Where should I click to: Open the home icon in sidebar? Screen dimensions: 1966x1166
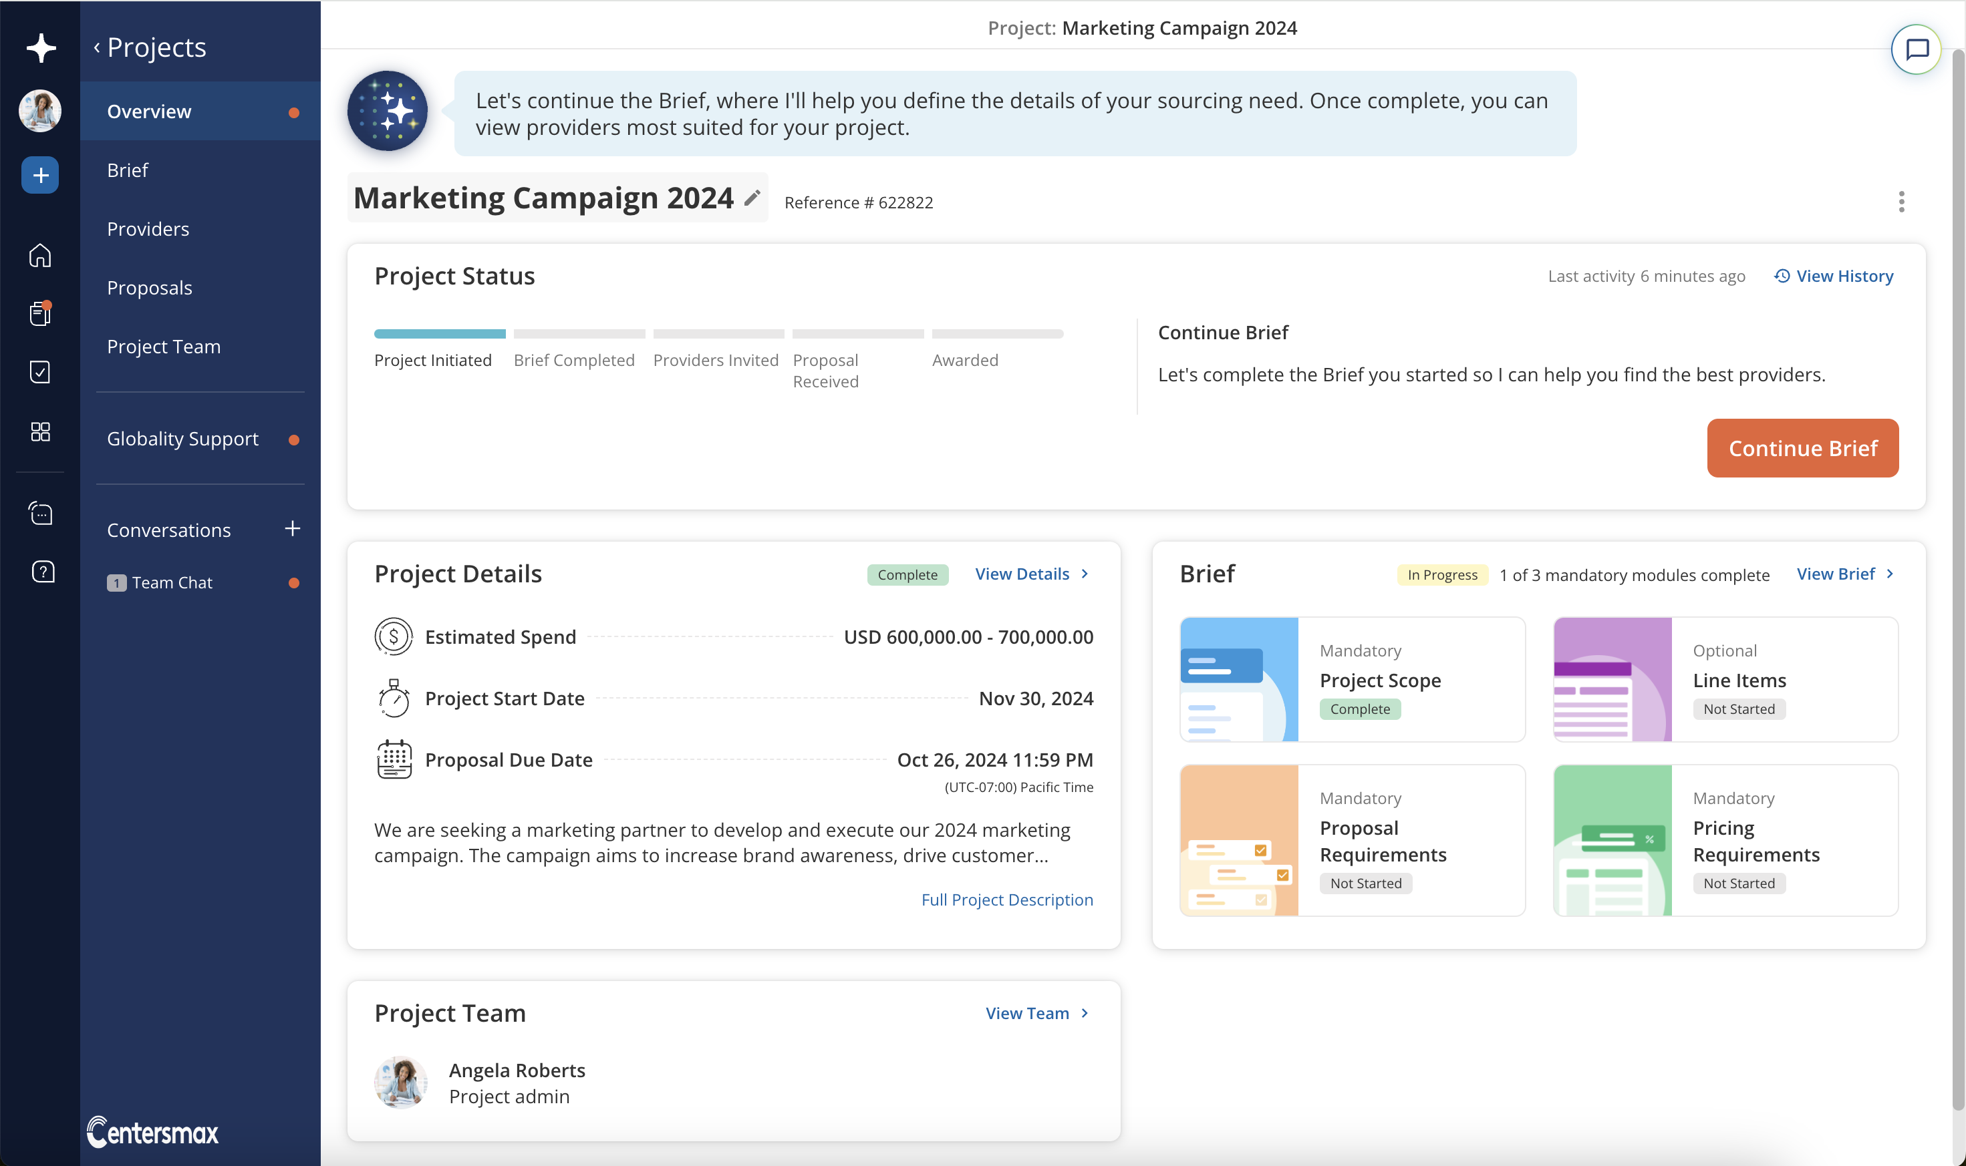(x=40, y=255)
